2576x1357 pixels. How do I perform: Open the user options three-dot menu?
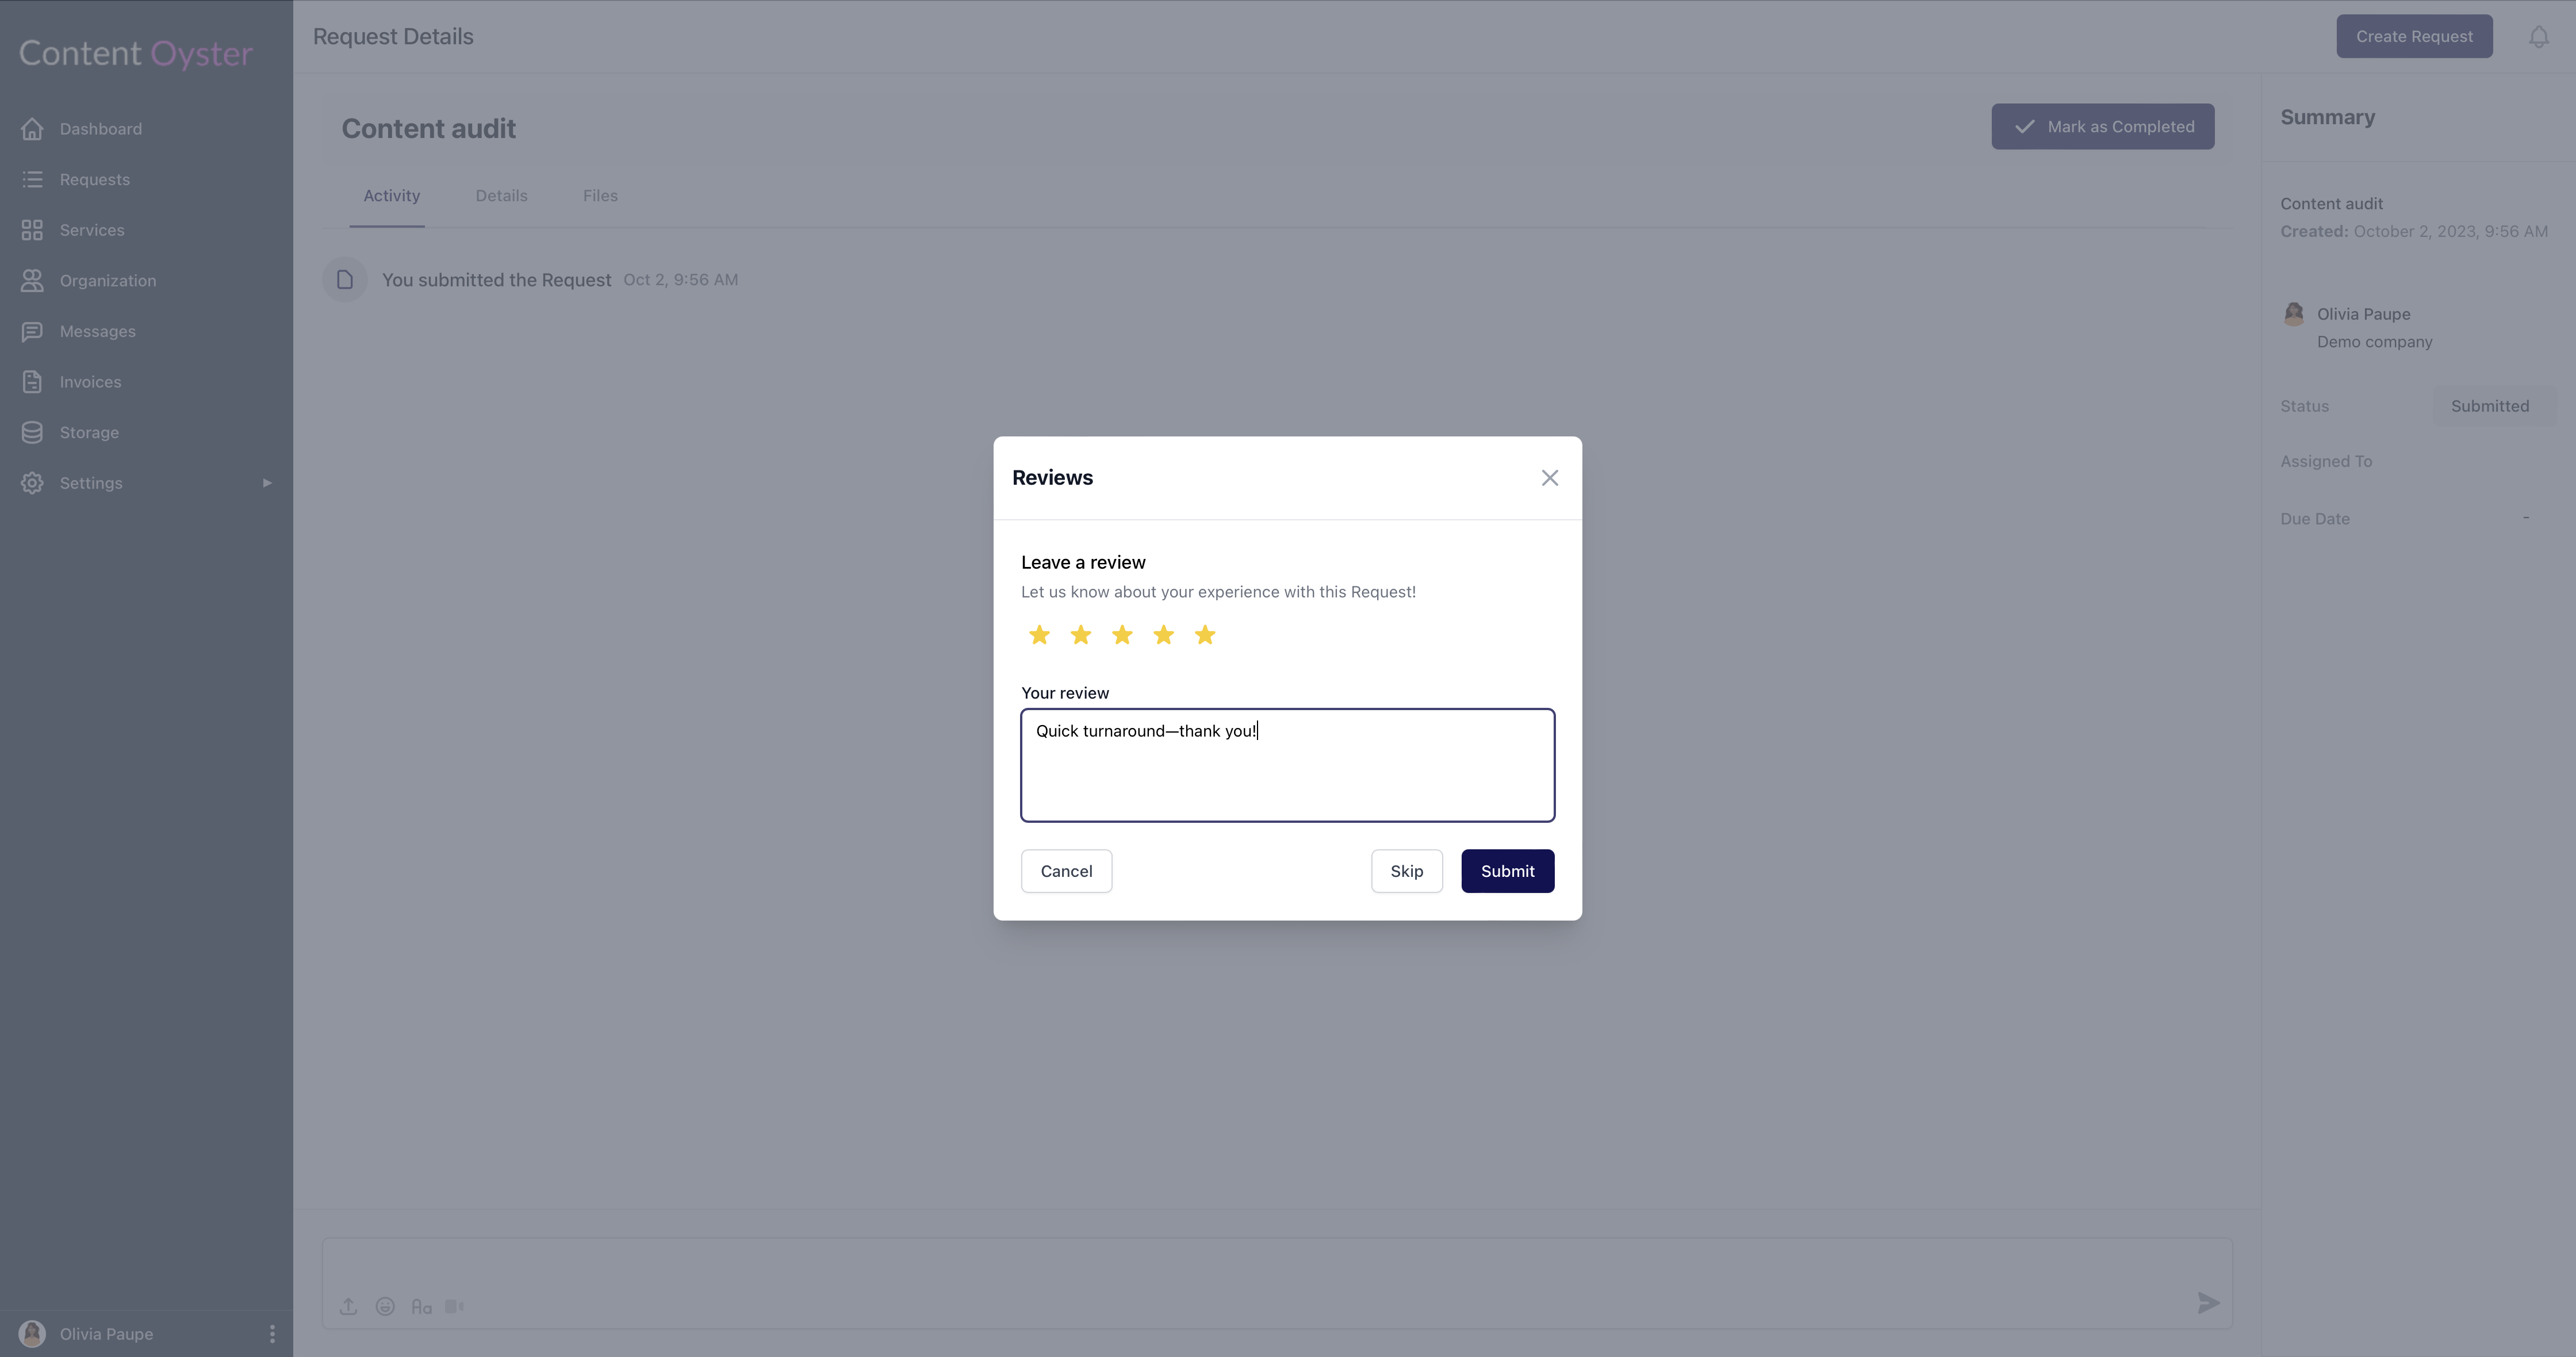272,1334
